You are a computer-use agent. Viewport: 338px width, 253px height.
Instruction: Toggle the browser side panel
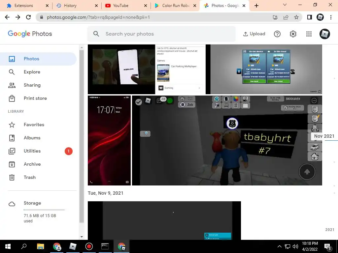(310, 17)
